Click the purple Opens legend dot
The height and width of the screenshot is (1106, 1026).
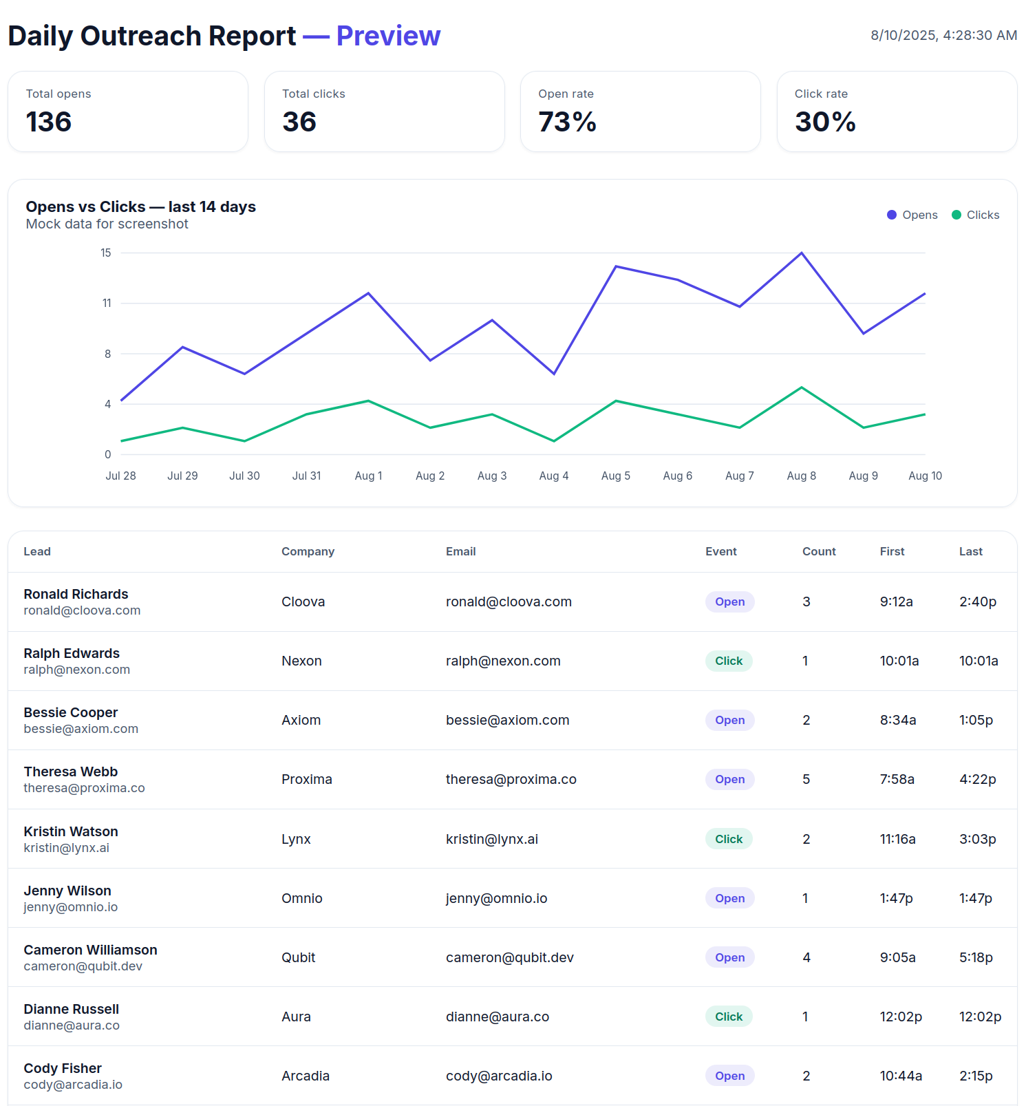coord(891,215)
